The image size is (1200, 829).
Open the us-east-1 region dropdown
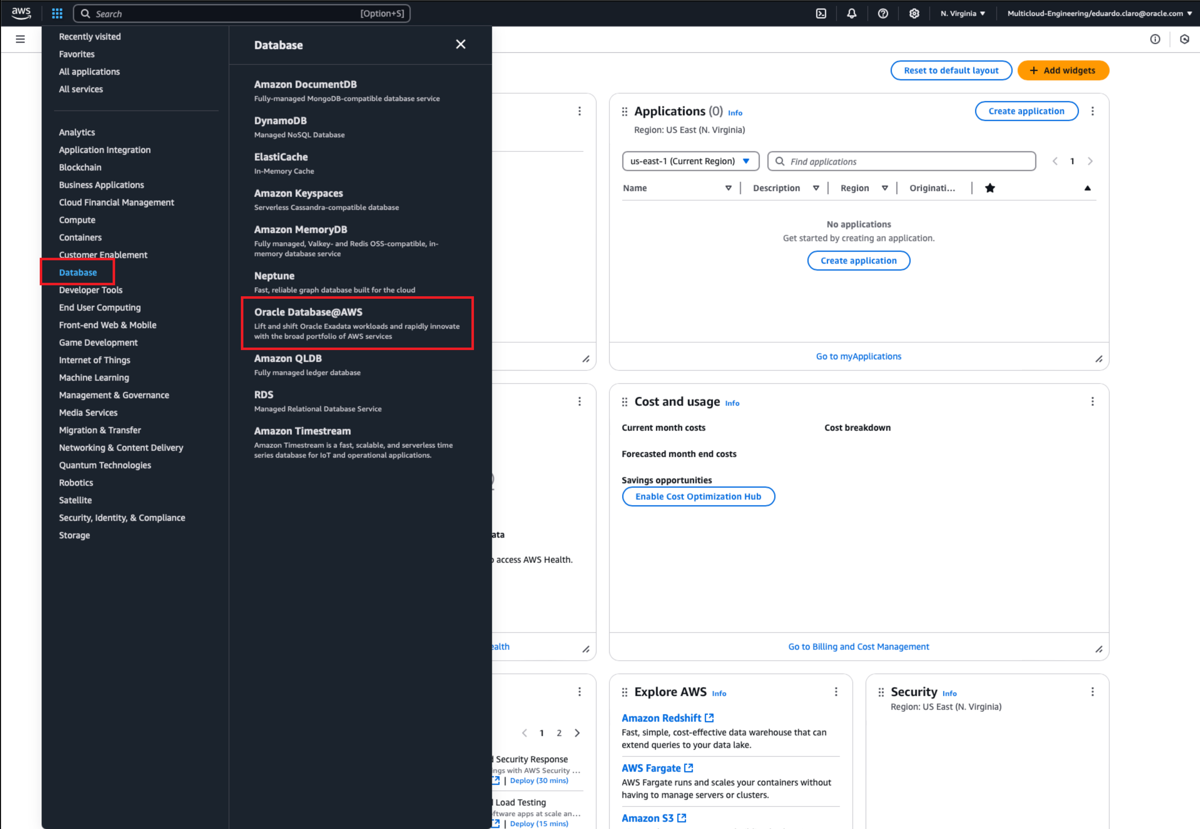click(691, 161)
